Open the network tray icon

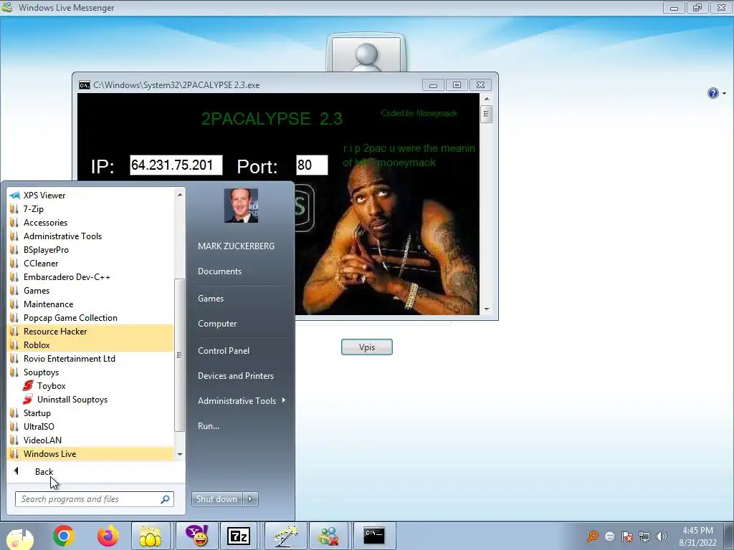(x=644, y=536)
